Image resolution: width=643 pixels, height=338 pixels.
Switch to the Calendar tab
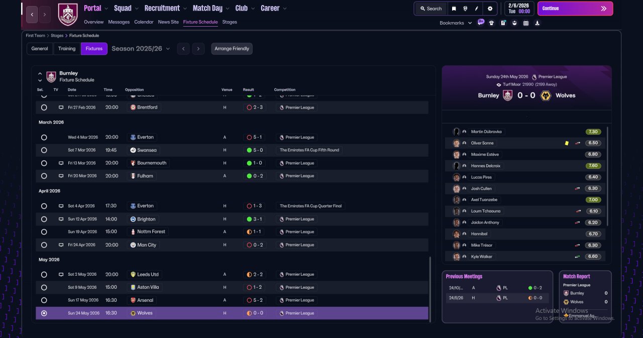[x=144, y=22]
